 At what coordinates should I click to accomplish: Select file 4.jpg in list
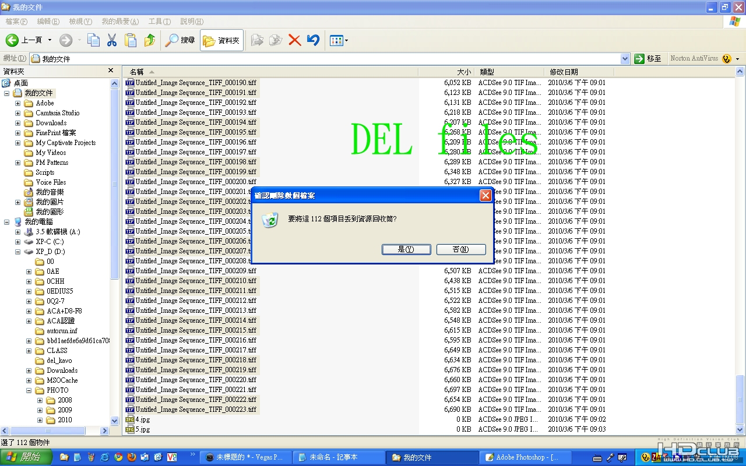[x=142, y=419]
